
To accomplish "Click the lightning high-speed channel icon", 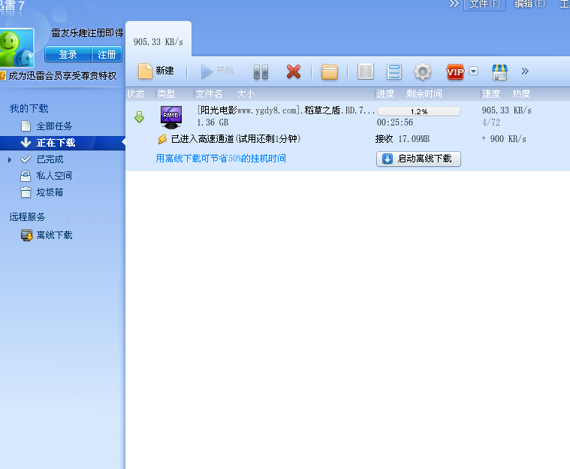I will click(162, 138).
